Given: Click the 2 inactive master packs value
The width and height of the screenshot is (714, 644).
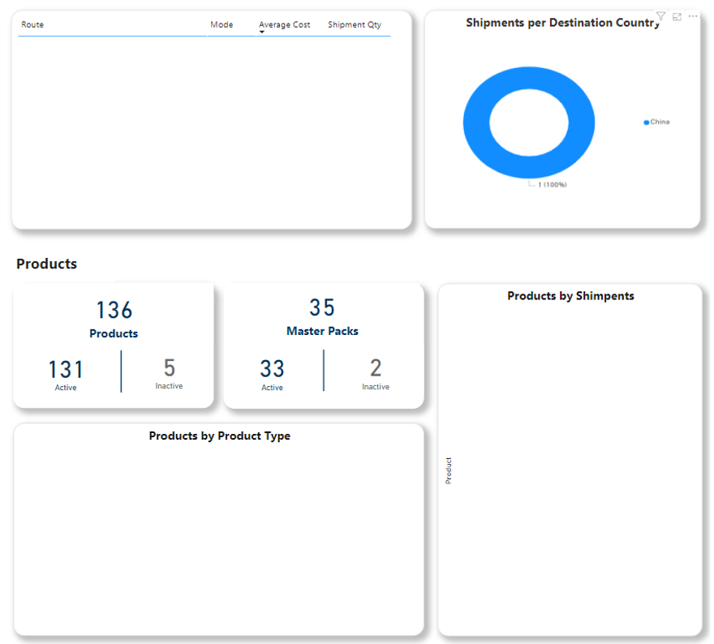Looking at the screenshot, I should 376,367.
